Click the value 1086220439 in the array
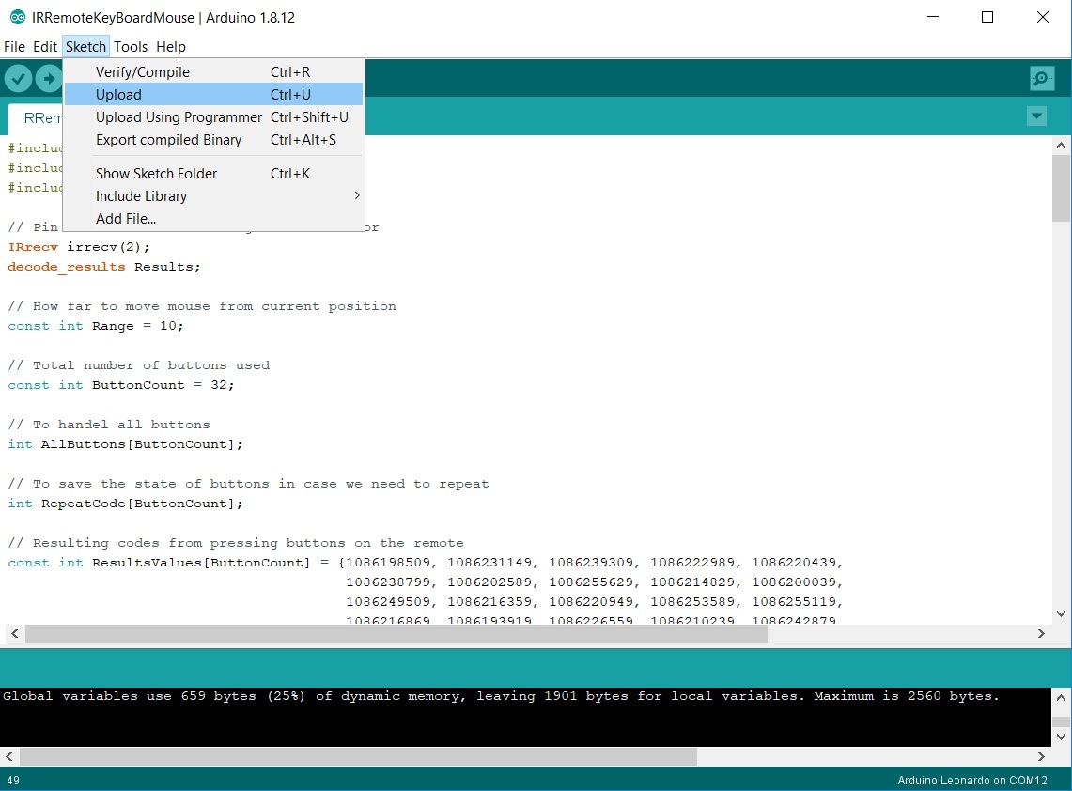This screenshot has width=1072, height=791. (x=795, y=563)
